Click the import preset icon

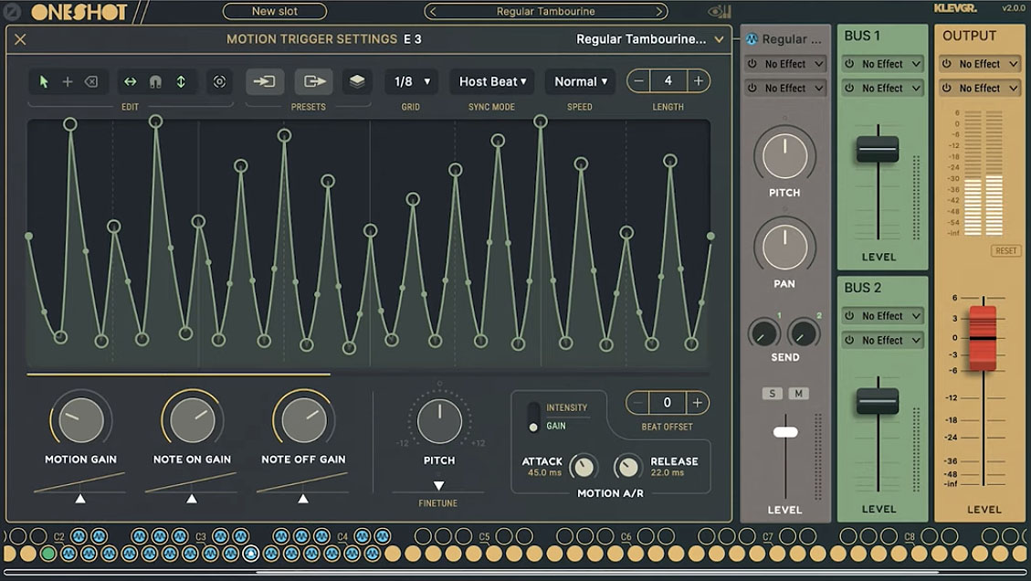(264, 81)
